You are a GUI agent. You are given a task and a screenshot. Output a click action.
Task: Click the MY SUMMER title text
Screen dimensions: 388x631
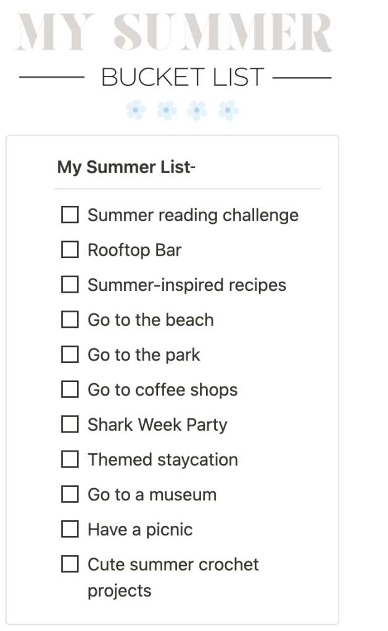pyautogui.click(x=175, y=33)
